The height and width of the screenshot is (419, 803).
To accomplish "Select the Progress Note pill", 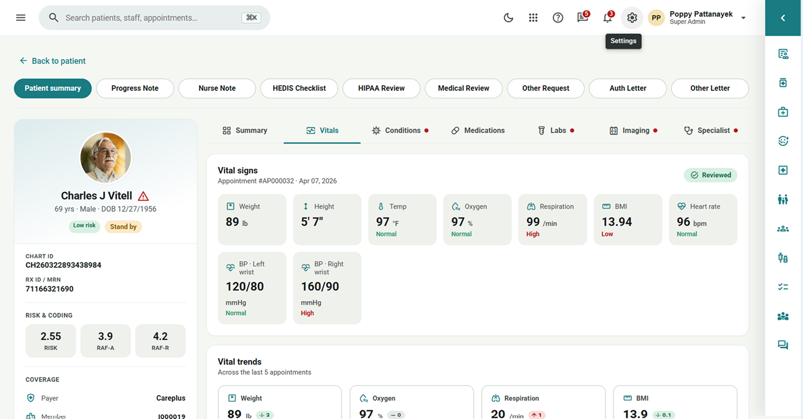I will click(x=135, y=88).
